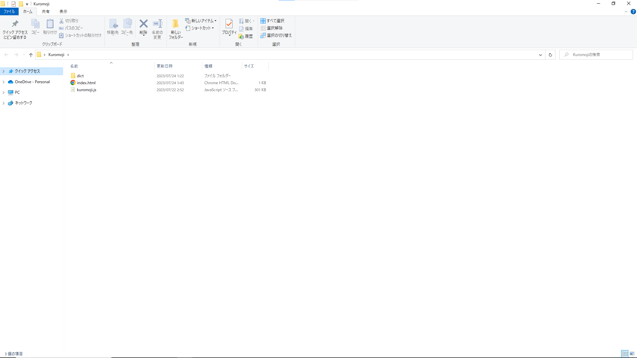Switch to details view in status bar
This screenshot has width=637, height=358.
click(x=625, y=354)
